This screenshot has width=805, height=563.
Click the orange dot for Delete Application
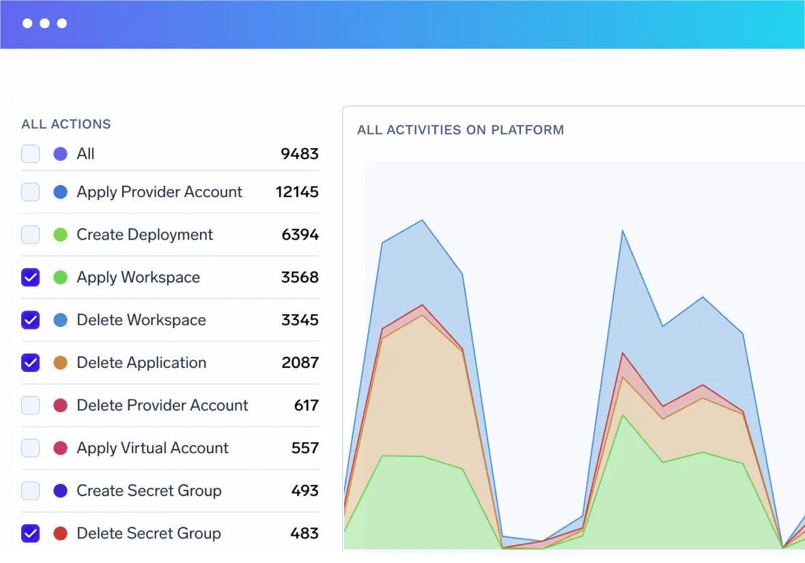pos(61,363)
